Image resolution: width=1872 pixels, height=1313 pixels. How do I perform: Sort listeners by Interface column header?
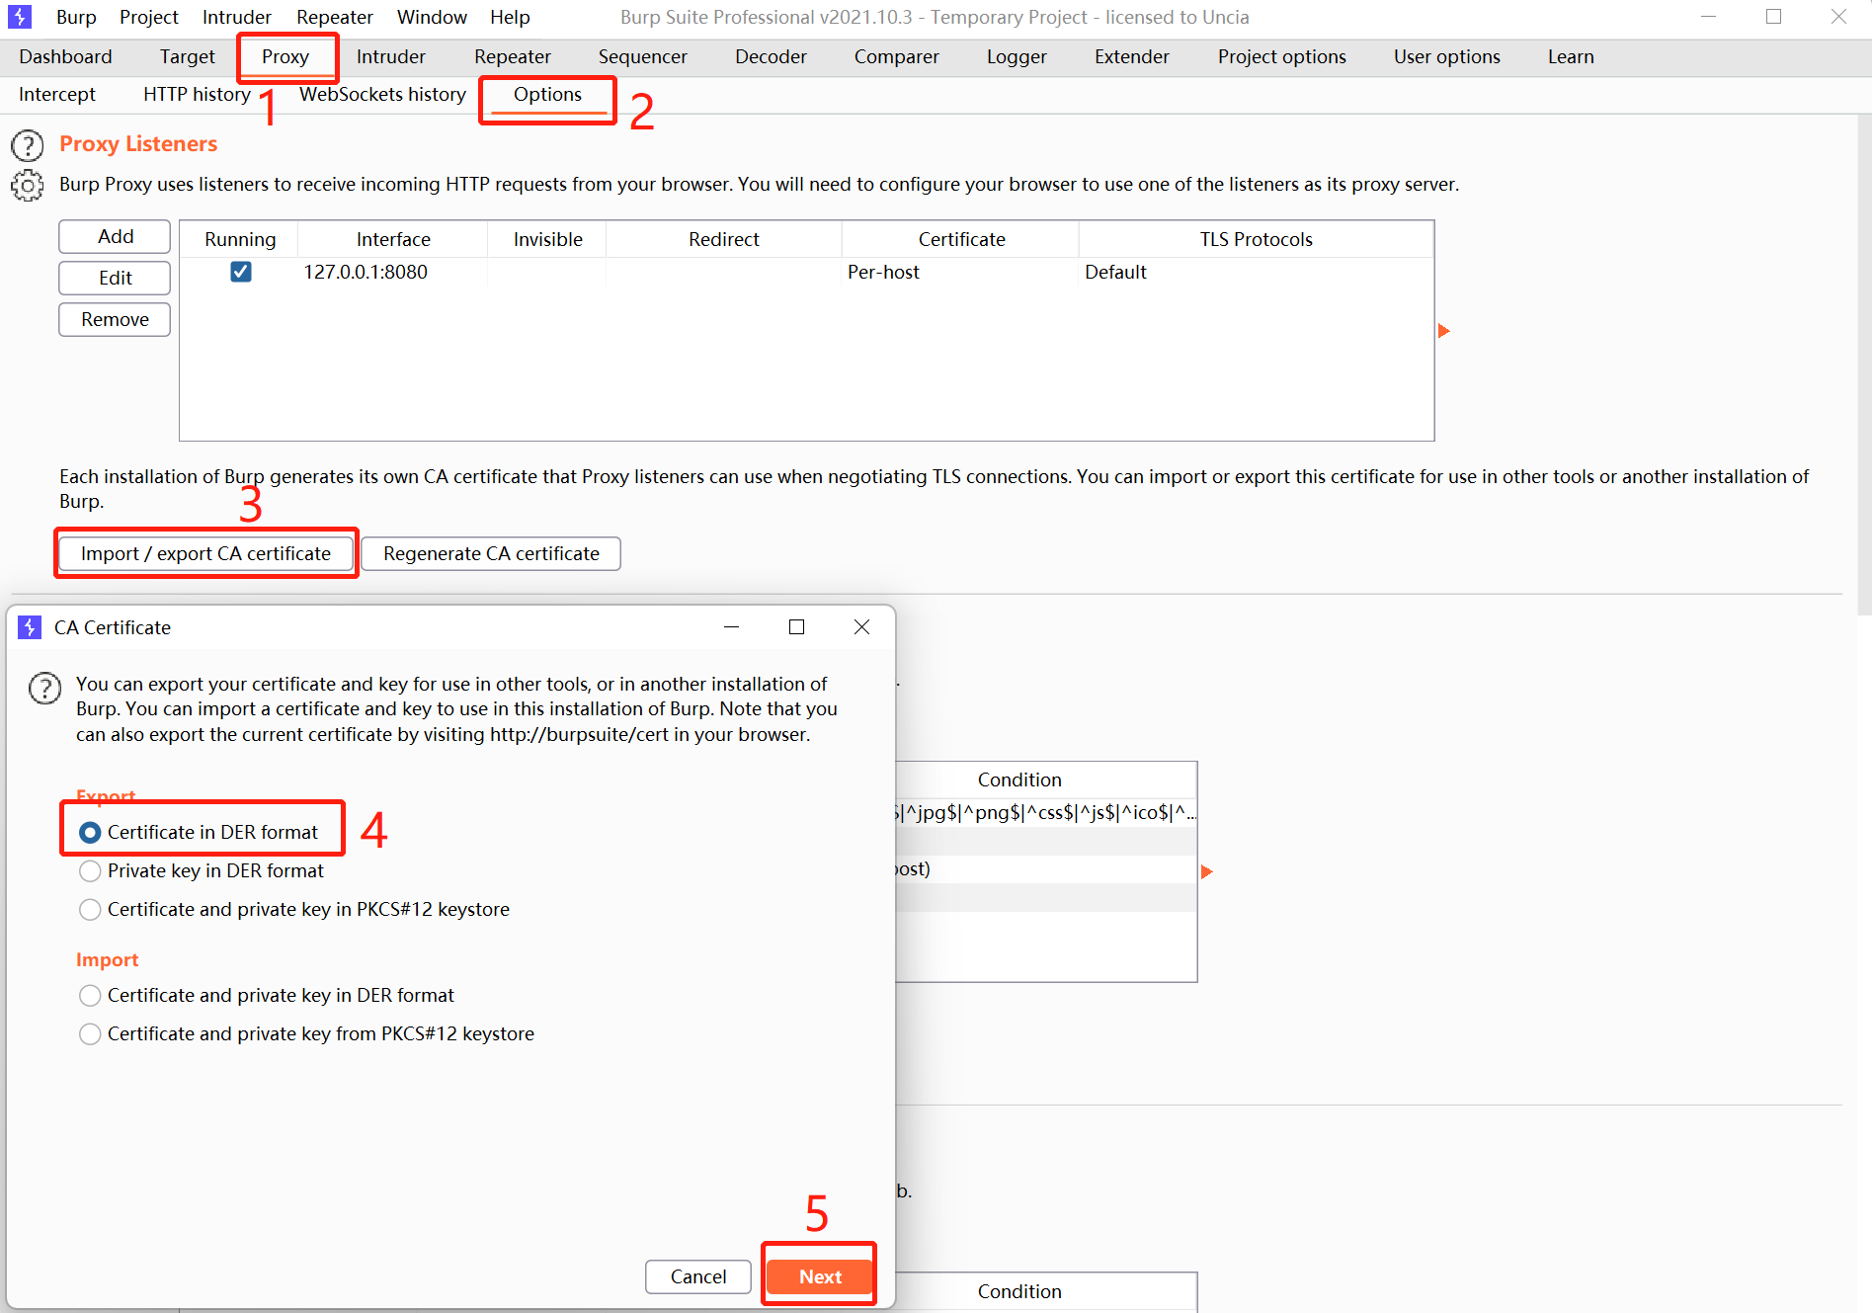(x=393, y=239)
